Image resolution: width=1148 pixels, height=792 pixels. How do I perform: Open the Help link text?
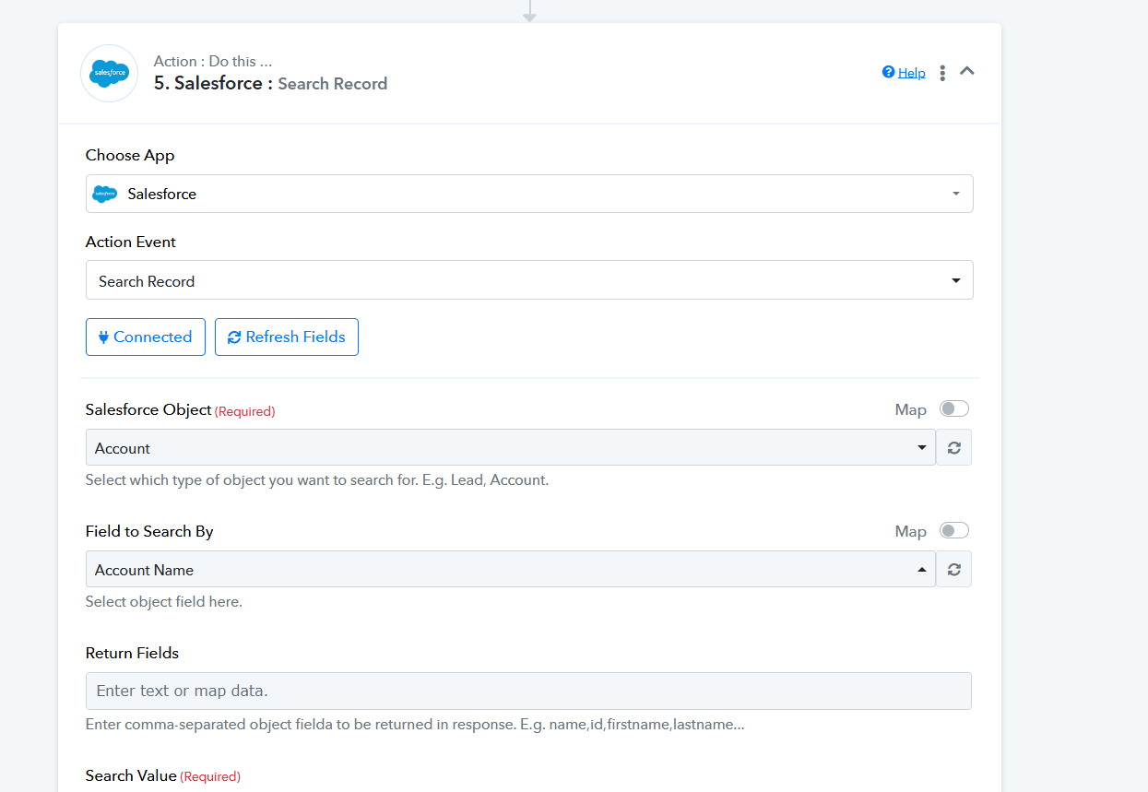[911, 73]
